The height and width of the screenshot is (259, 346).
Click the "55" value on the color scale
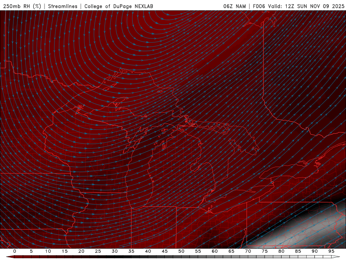pos(198,251)
